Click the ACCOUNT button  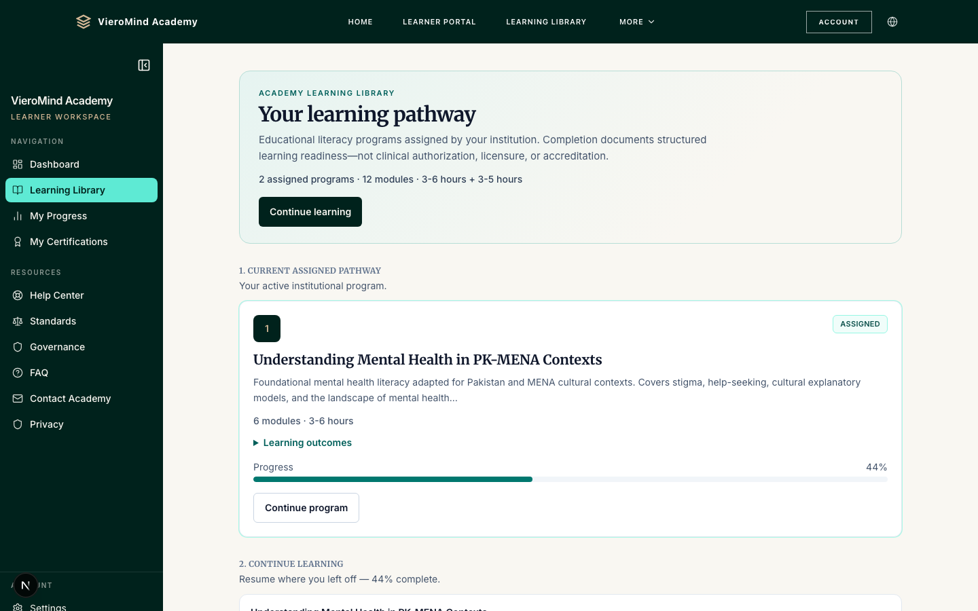coord(839,22)
